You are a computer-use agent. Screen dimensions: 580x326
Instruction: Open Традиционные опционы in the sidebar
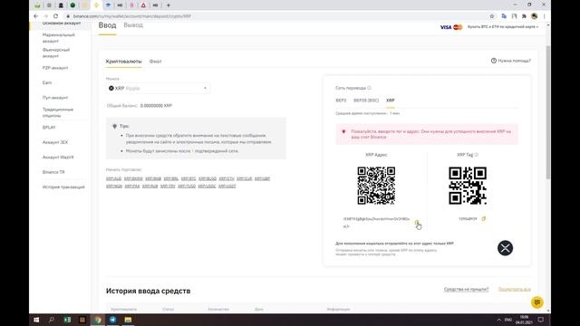[x=58, y=112]
